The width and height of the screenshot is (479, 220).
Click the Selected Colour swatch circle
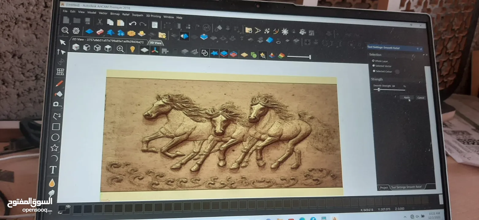tap(397, 72)
